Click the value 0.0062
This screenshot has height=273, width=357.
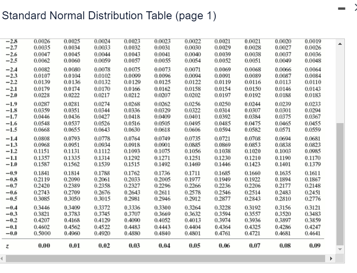coord(42,61)
